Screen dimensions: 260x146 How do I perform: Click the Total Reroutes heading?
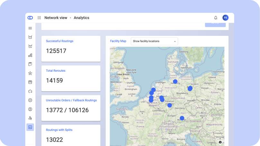pos(56,71)
